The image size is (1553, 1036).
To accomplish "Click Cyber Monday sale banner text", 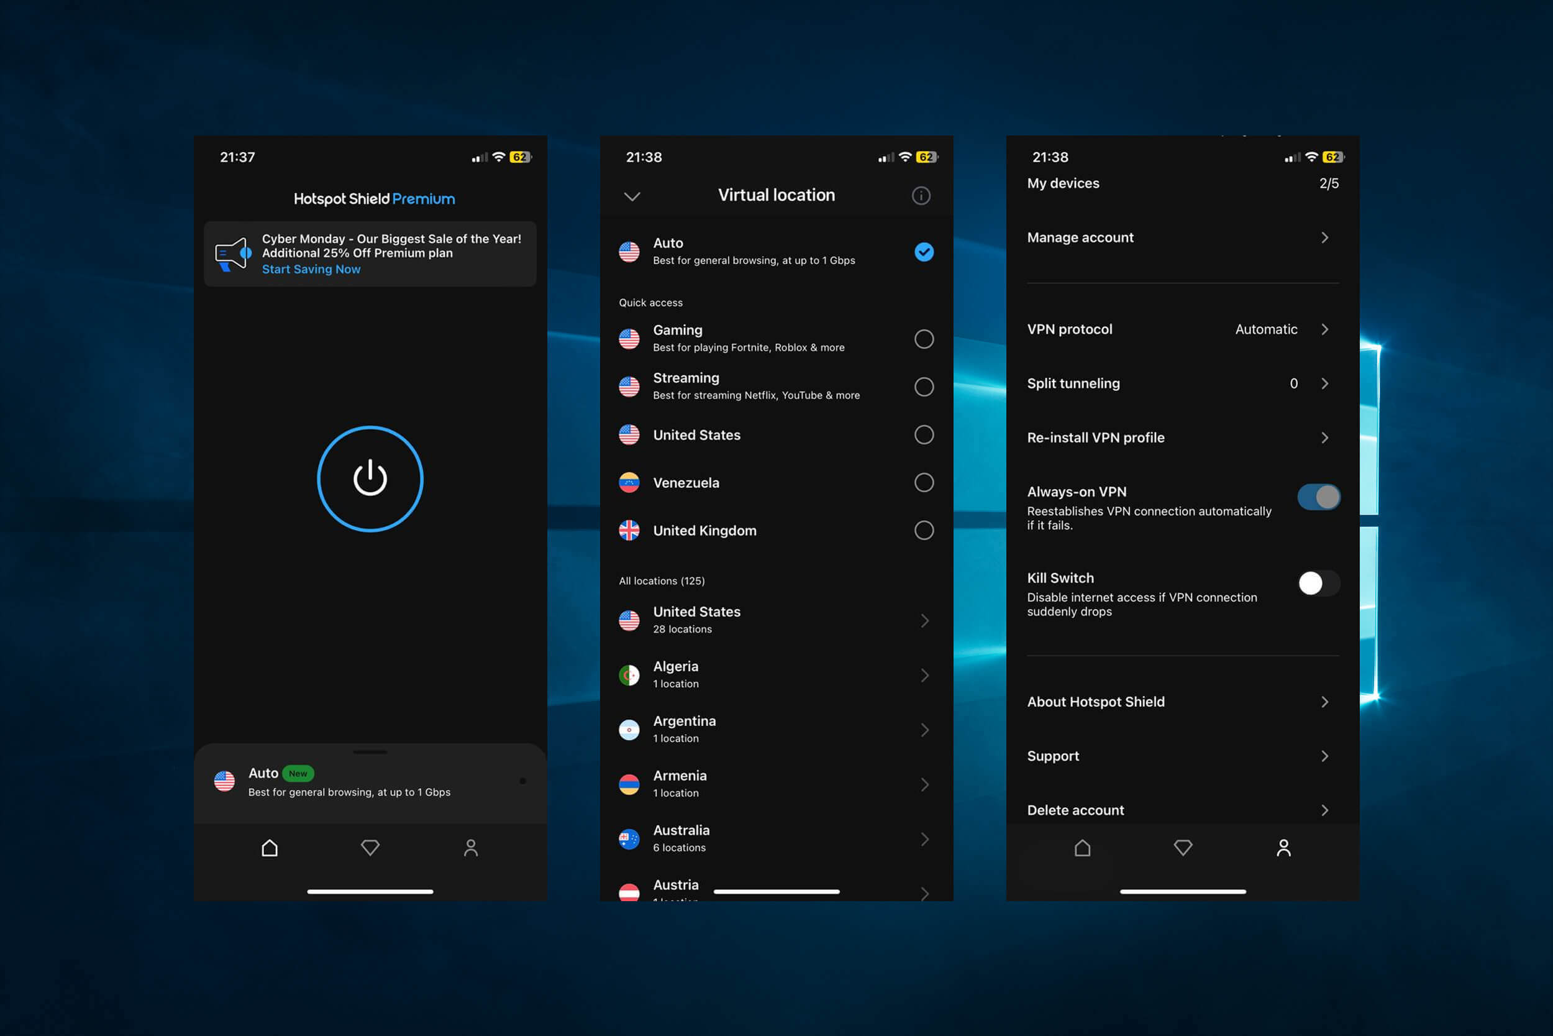I will pos(391,245).
